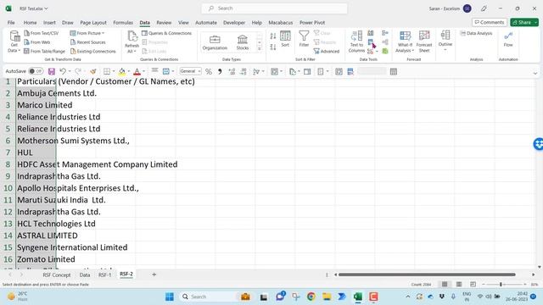Create a Forecast Sheet

(x=424, y=42)
